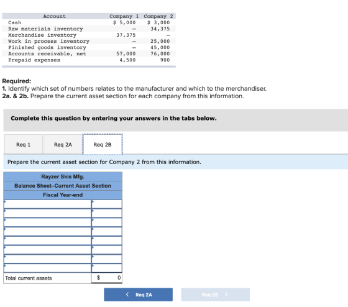Screen dimensions: 348x307
Task: Select the Req 2B tab
Action: coord(103,144)
